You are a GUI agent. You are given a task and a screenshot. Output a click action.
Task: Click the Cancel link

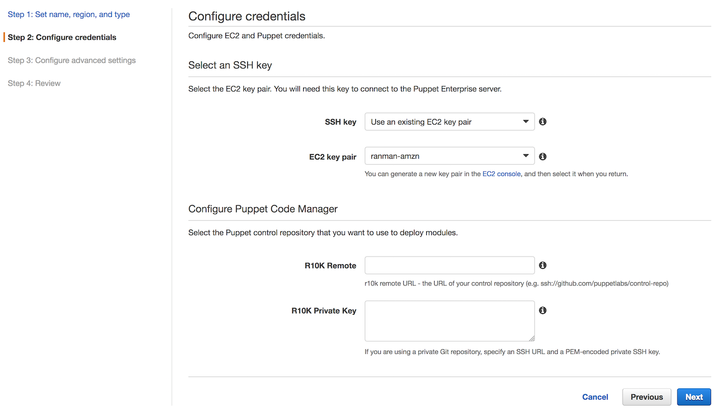(595, 397)
